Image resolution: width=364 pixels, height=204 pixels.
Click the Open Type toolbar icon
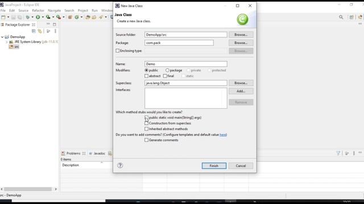88,17
